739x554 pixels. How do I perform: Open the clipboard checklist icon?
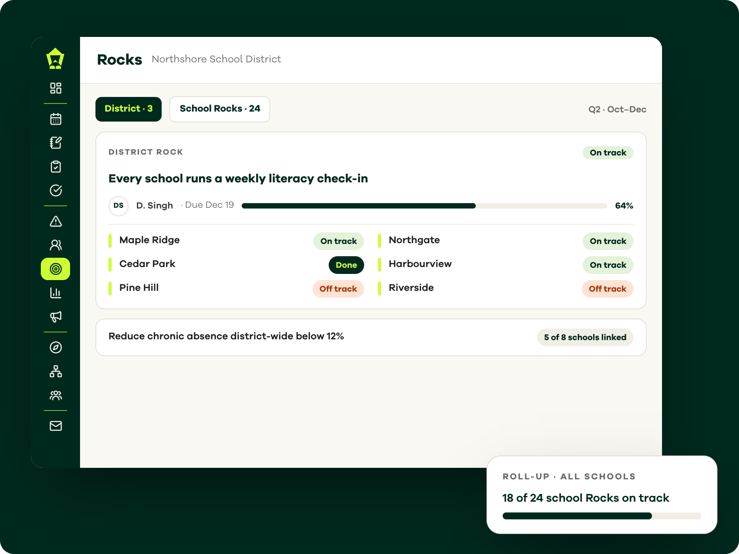tap(56, 167)
